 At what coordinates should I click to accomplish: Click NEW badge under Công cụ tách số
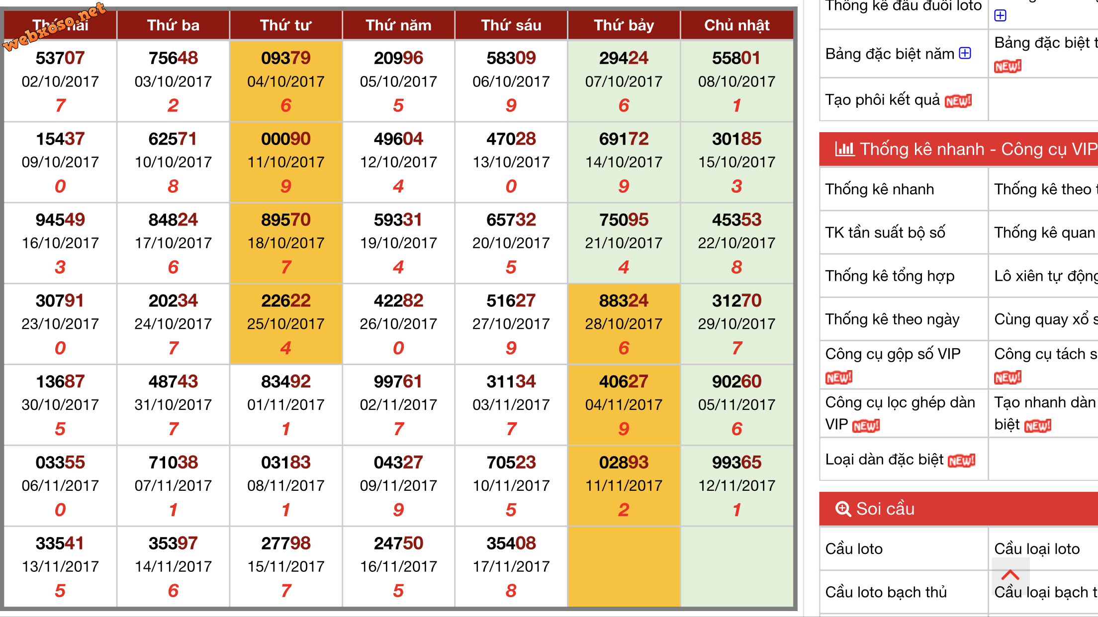[x=1008, y=378]
